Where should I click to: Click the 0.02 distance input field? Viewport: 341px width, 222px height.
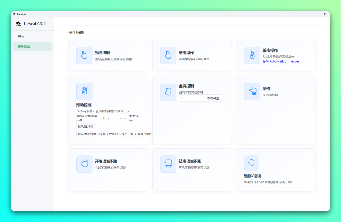[110, 118]
